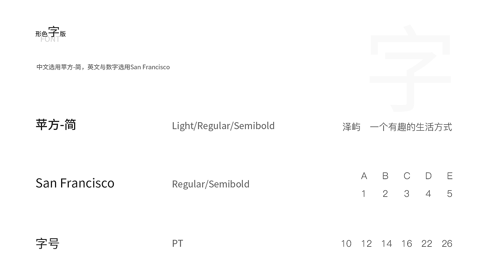Select font size 10
The image size is (489, 275).
(x=346, y=243)
